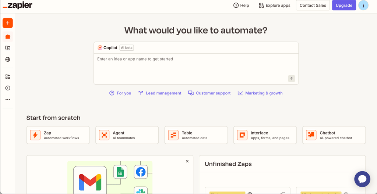The height and width of the screenshot is (194, 377).
Task: Click the Customer support chat icon
Action: [x=191, y=93]
